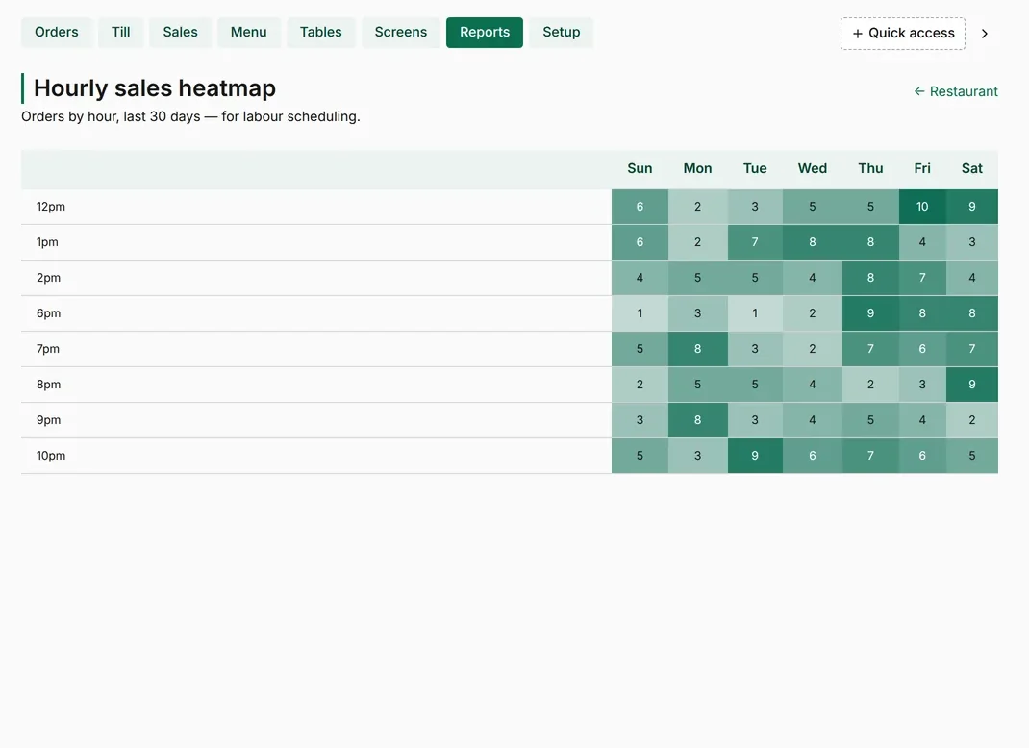Click the Tuesday 1pm cell showing 7
The image size is (1029, 748).
[755, 242]
